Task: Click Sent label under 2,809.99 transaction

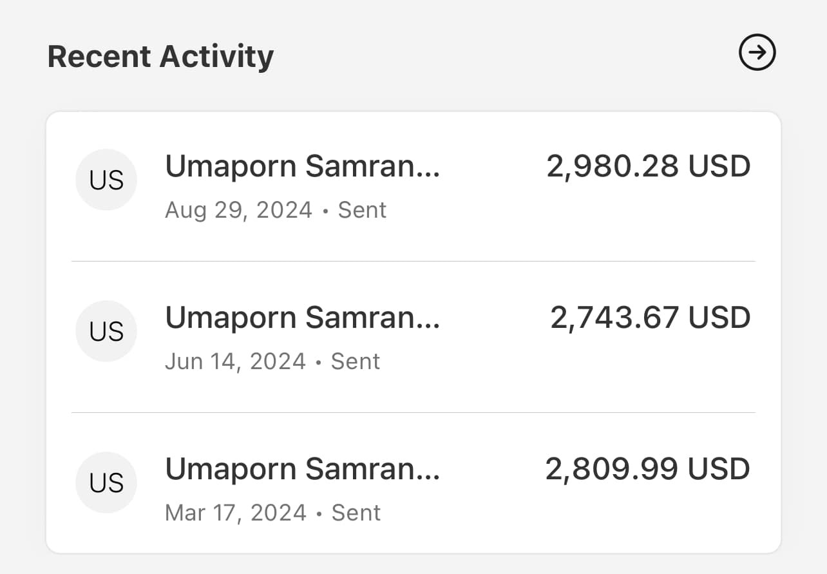Action: coord(356,513)
